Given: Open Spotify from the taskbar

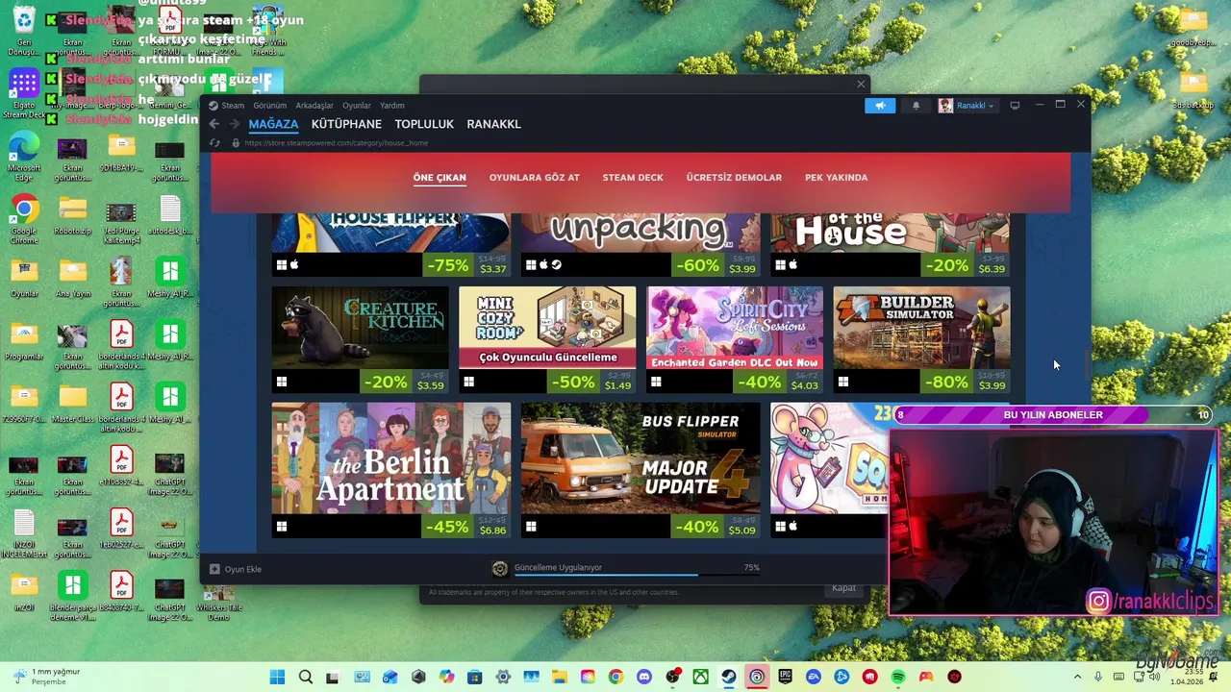Looking at the screenshot, I should click(898, 678).
